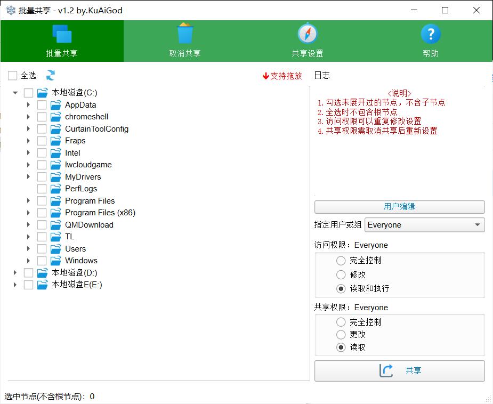Collapse the 本地磁盘(C:) tree node
The height and width of the screenshot is (404, 493).
(x=15, y=93)
